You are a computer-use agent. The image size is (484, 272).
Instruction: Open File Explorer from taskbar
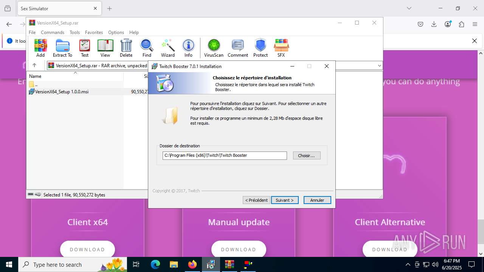[174, 264]
